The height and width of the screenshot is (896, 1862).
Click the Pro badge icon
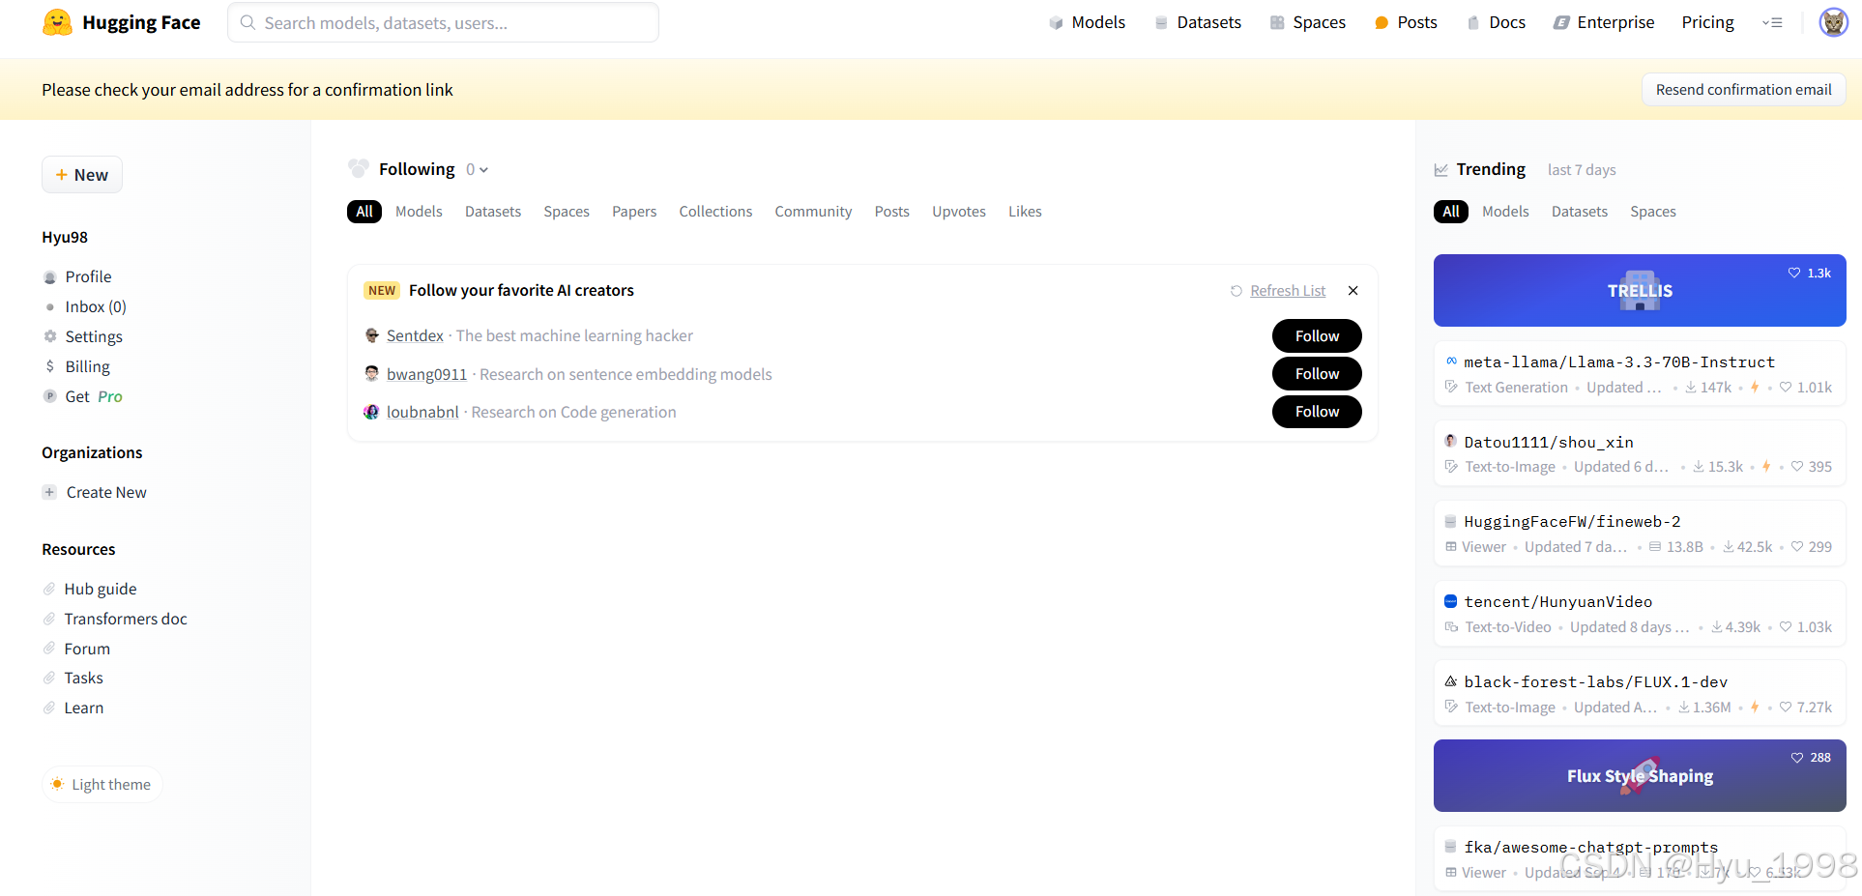(x=50, y=396)
